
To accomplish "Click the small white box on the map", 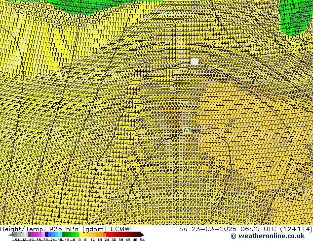I will click(x=195, y=61).
